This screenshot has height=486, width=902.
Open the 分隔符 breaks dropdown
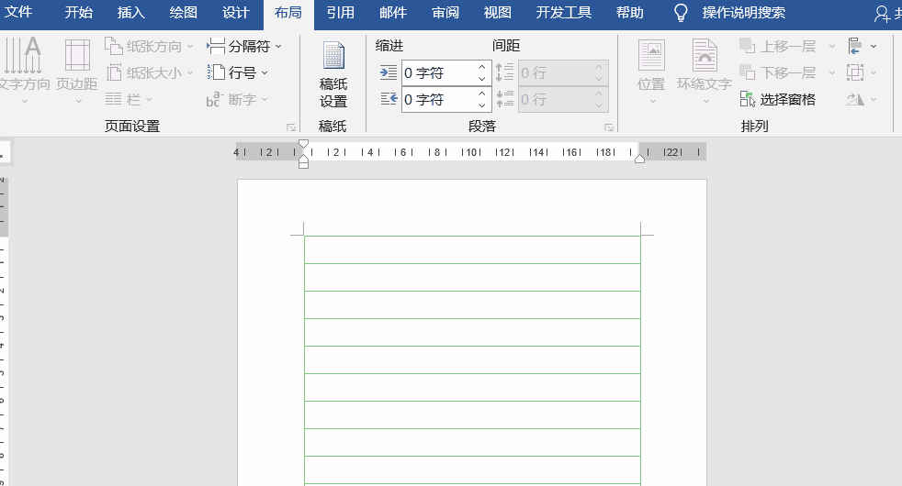click(244, 46)
